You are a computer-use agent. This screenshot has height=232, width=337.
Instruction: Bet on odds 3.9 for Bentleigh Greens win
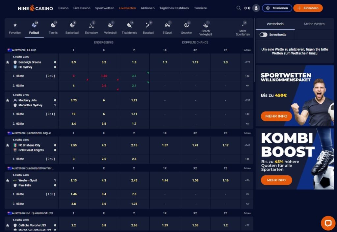[x=73, y=62]
